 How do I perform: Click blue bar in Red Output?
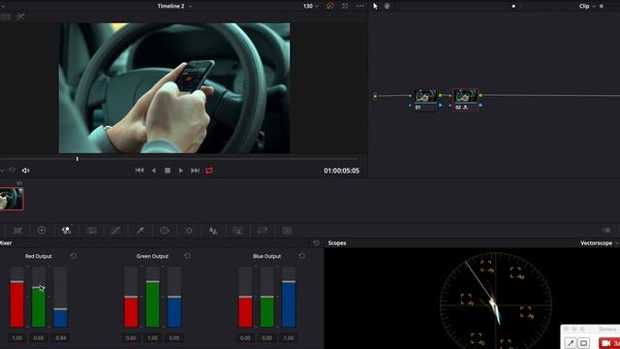60,318
